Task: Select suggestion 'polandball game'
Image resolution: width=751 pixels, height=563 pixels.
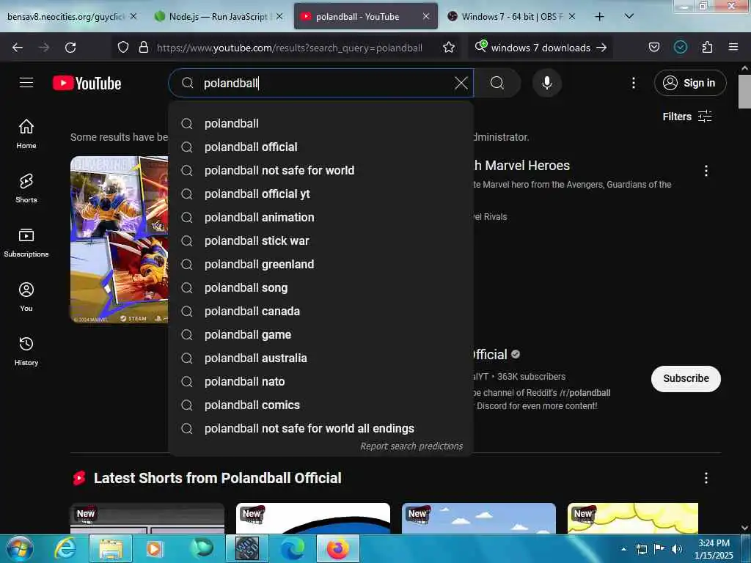Action: (x=321, y=334)
